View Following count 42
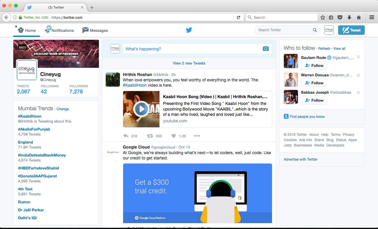 pos(49,89)
